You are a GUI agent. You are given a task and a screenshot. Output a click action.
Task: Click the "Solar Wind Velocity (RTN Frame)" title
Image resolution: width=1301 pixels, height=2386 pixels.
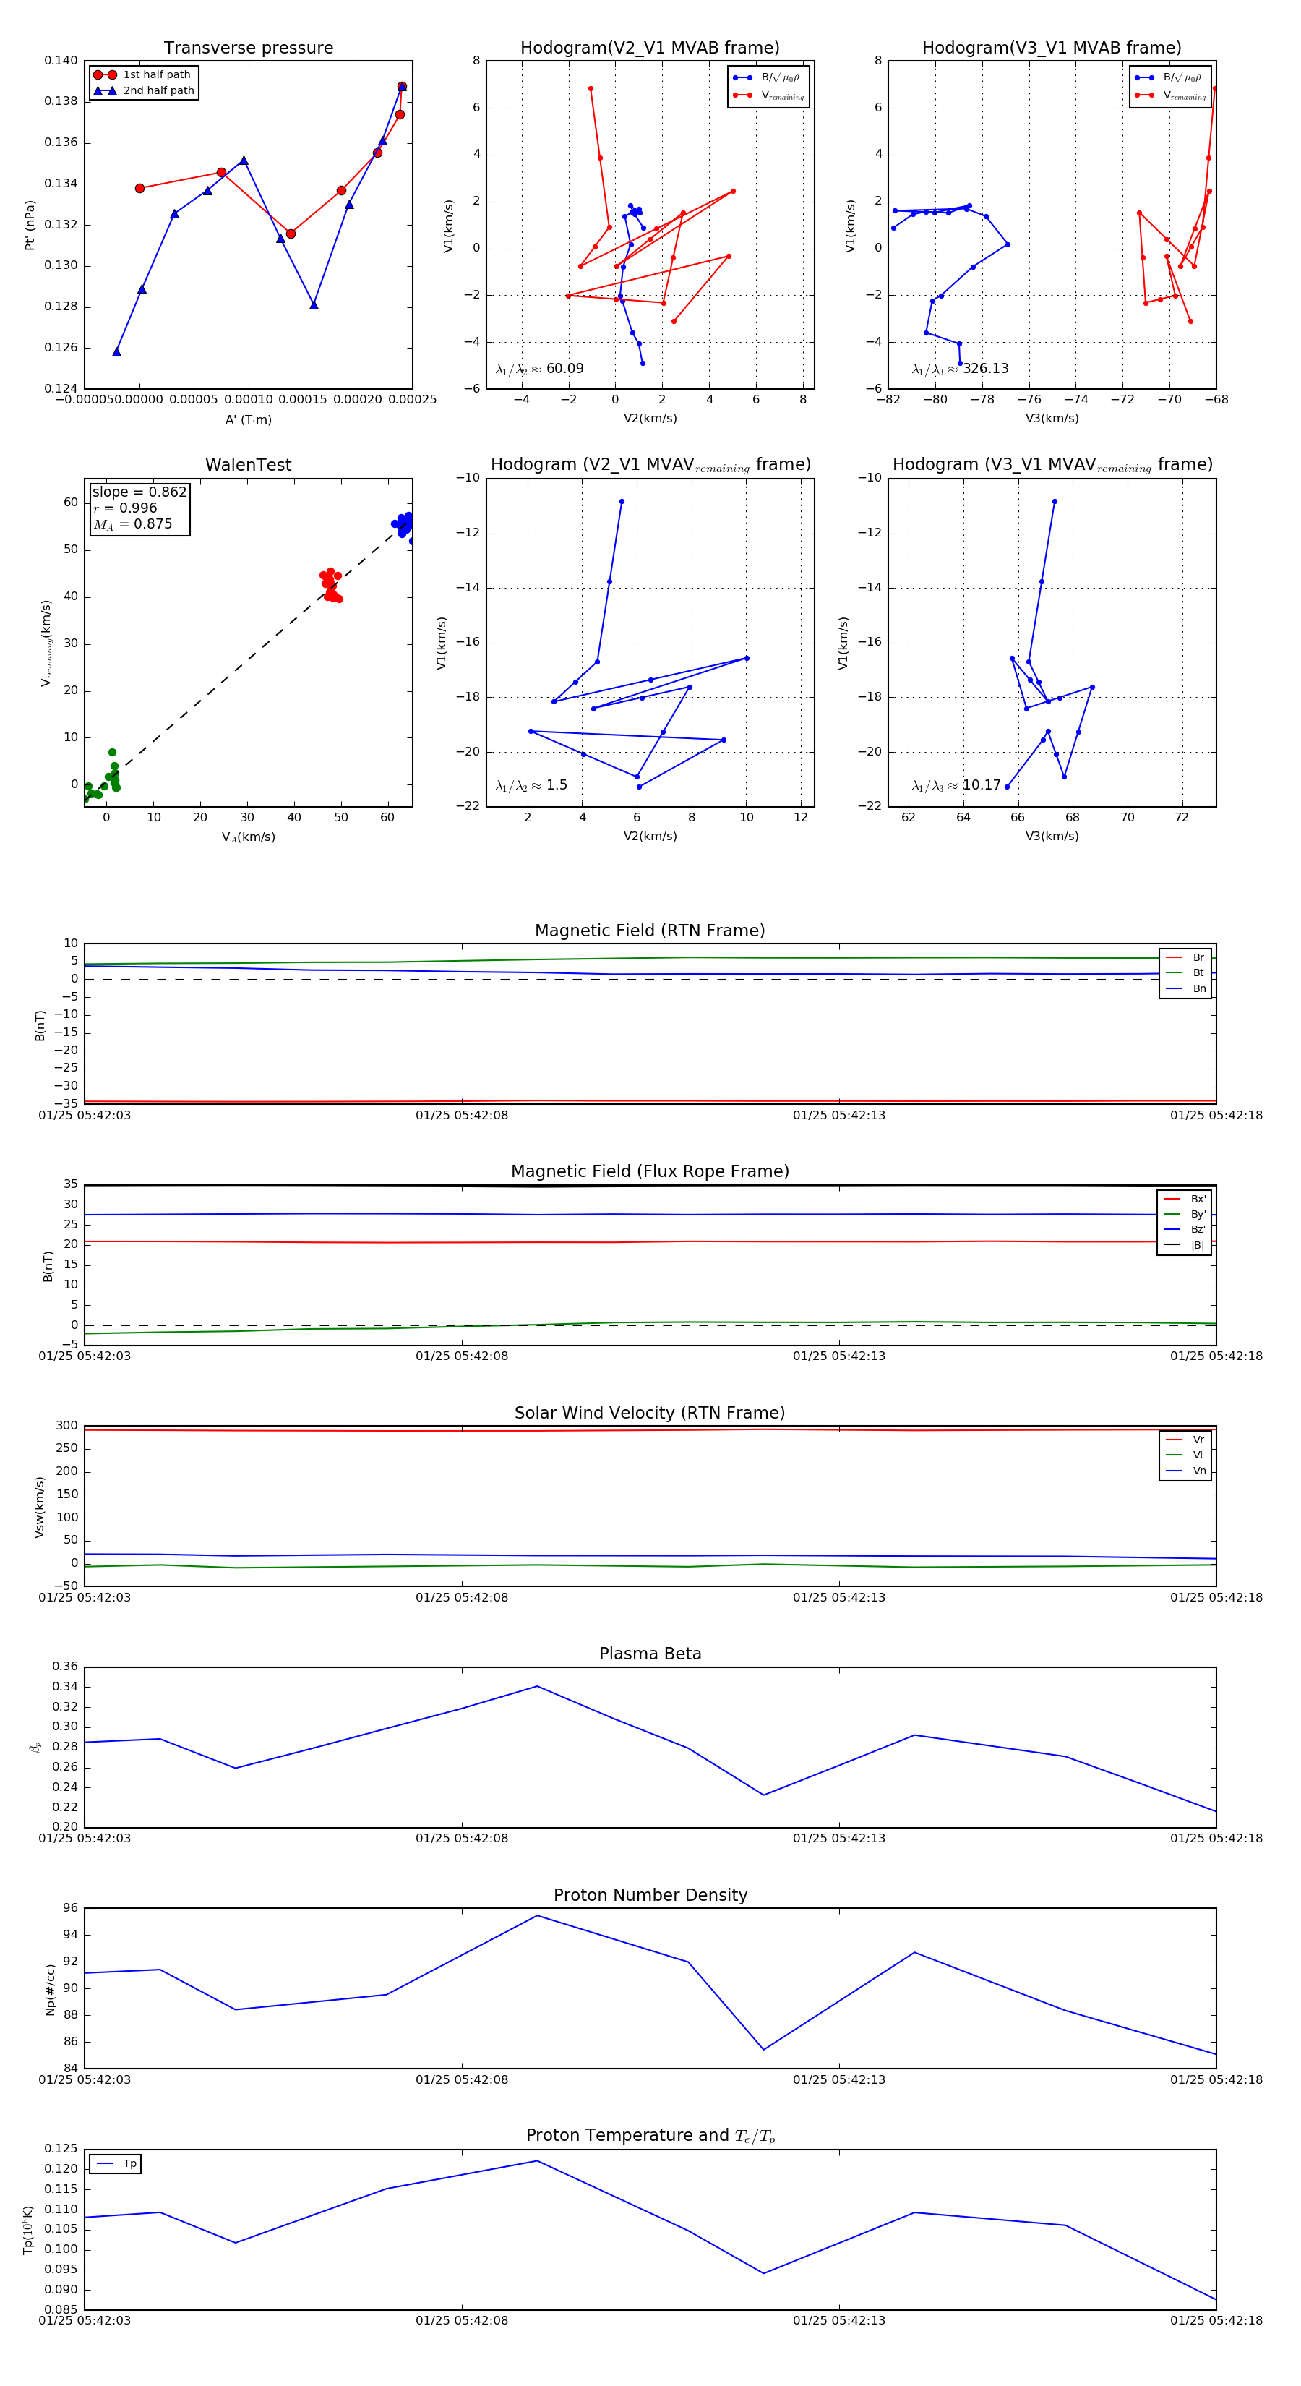tap(650, 1413)
